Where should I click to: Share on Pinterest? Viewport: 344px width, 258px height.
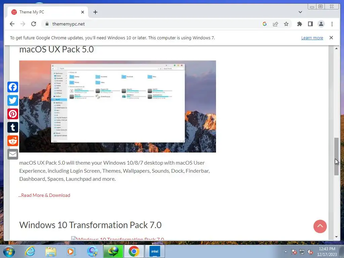click(13, 114)
